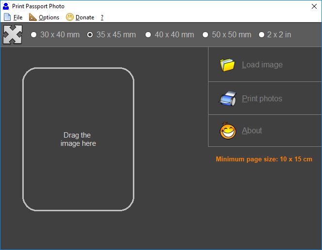Open the Options menu

[49, 17]
